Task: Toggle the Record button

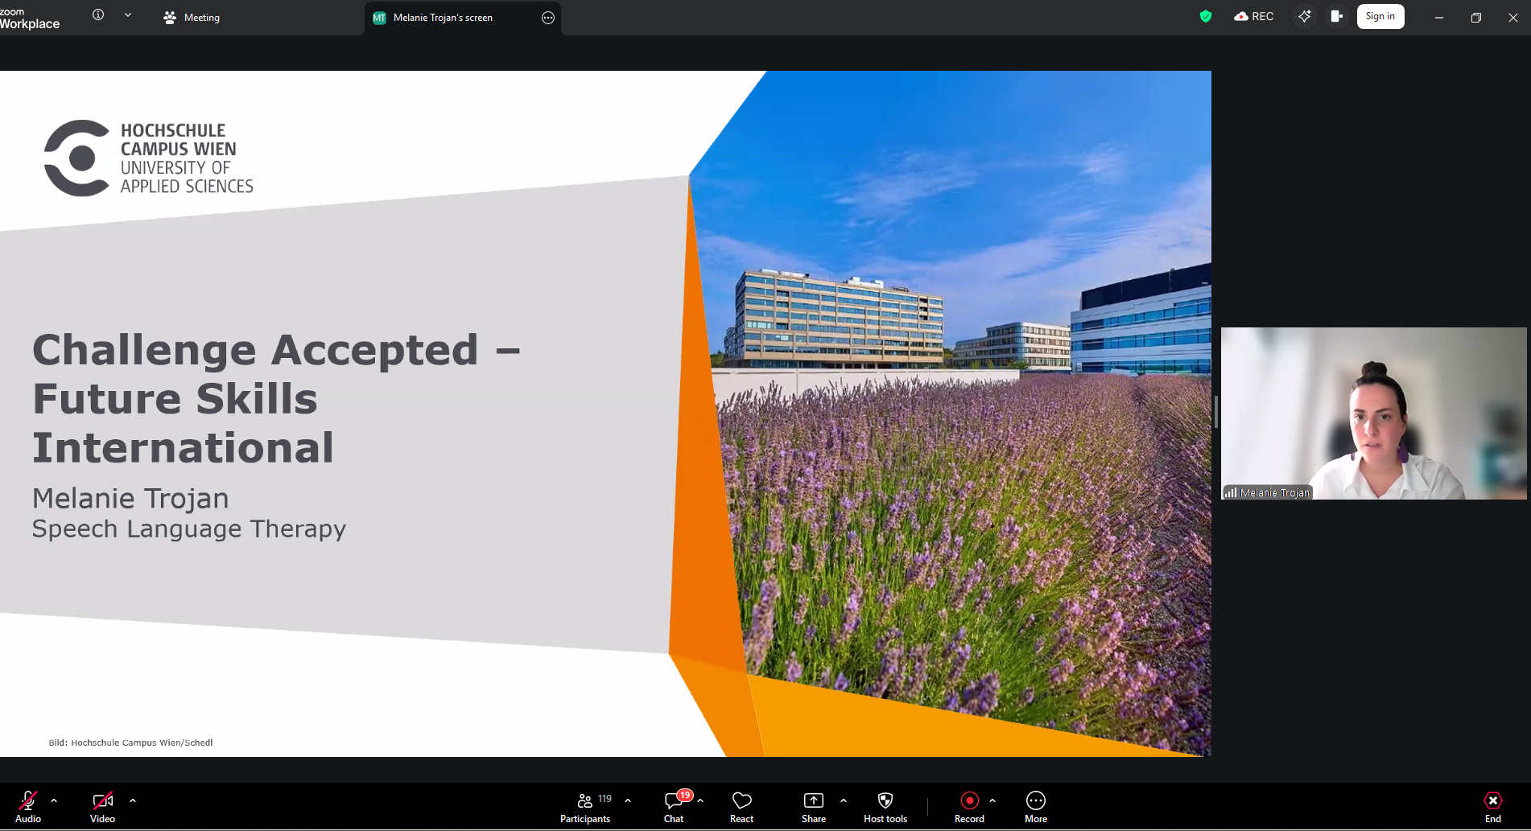Action: click(x=969, y=807)
